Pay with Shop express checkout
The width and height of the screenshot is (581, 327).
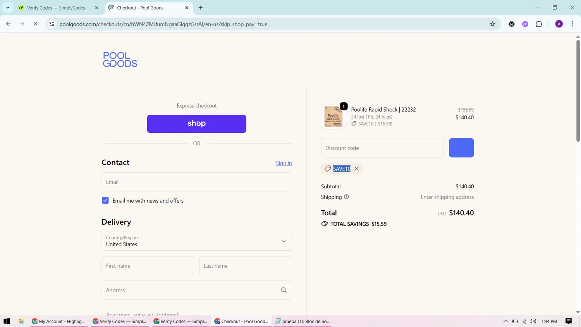click(197, 124)
